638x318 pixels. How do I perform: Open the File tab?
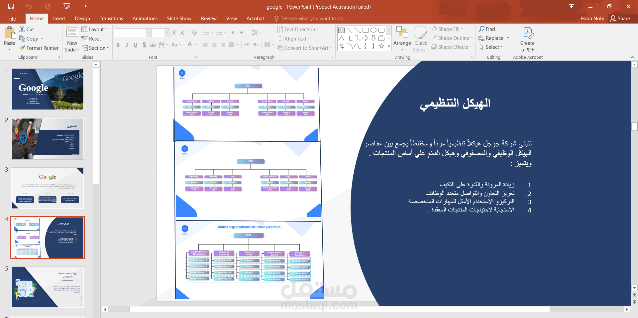(x=12, y=19)
